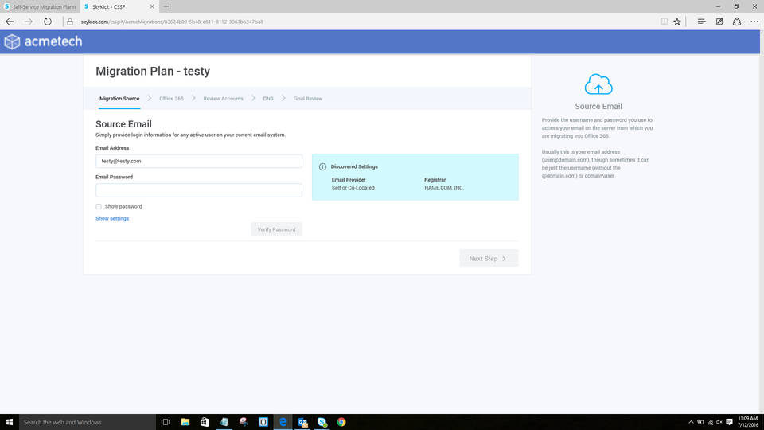Click into the Email Password field
This screenshot has height=430, width=764.
199,190
